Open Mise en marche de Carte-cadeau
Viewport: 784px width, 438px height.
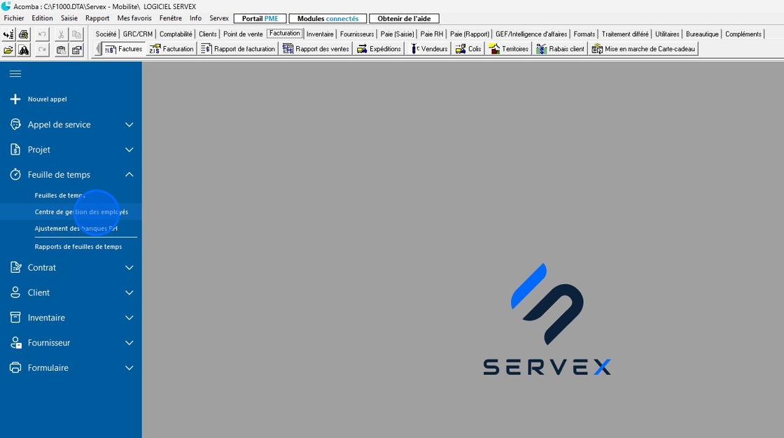tap(643, 49)
